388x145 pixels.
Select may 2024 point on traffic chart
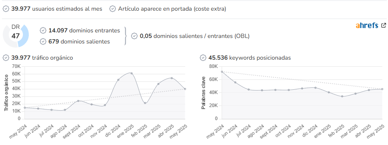tap(25, 107)
